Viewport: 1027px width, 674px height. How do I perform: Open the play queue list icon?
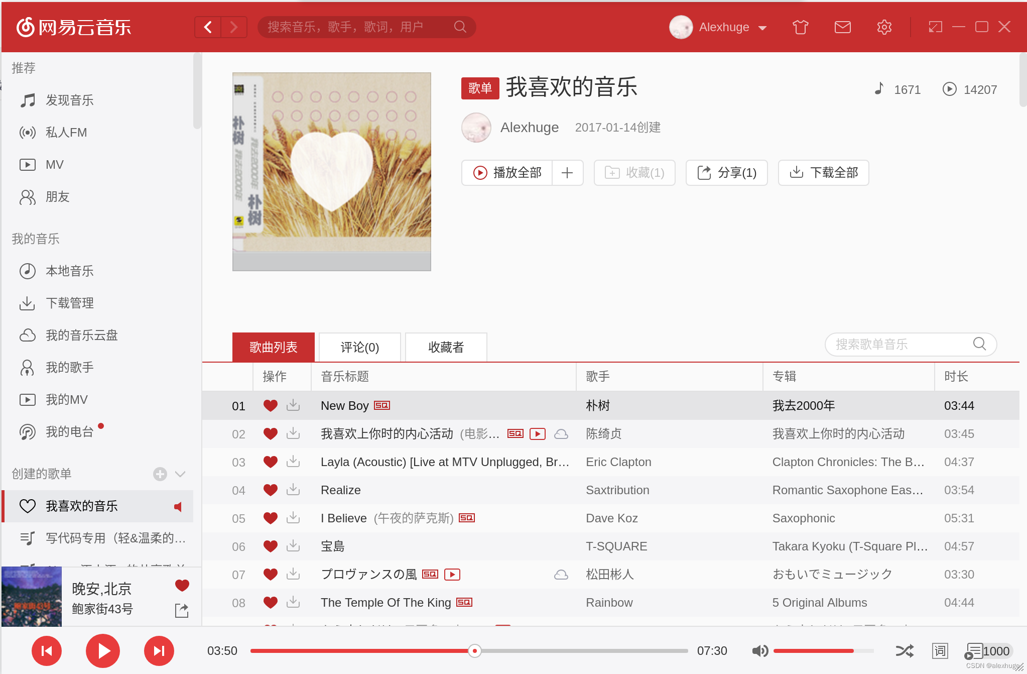click(974, 651)
